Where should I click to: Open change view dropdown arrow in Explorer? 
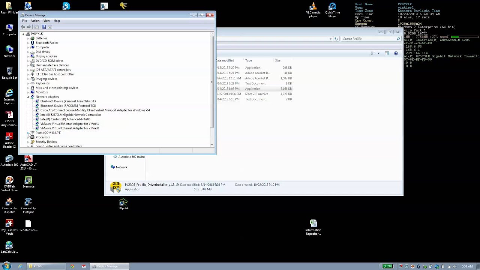(x=378, y=53)
